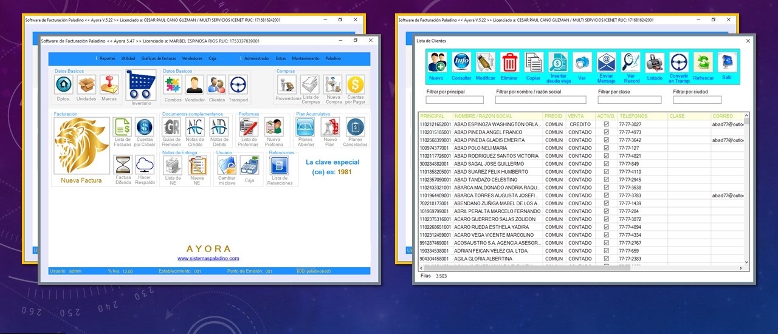Toggle ACTIVO checkbox for ACARO VEGA VICENTE MARCOLINO

point(606,235)
